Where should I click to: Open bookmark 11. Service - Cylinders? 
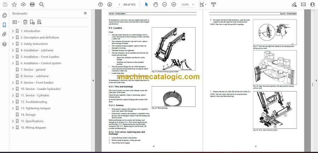35,95
